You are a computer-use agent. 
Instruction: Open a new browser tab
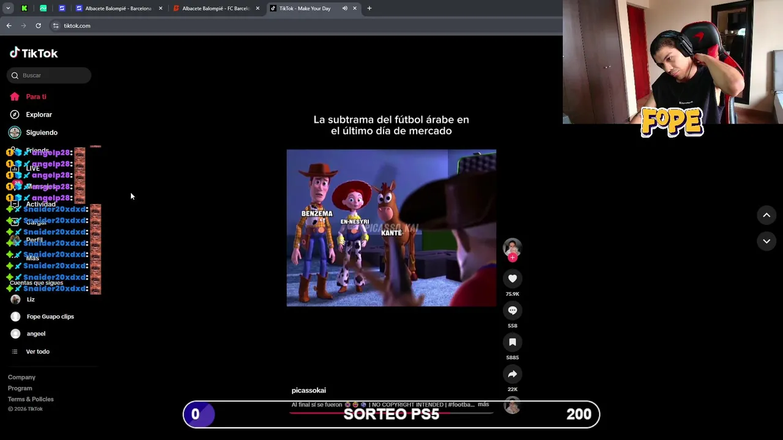click(x=369, y=9)
